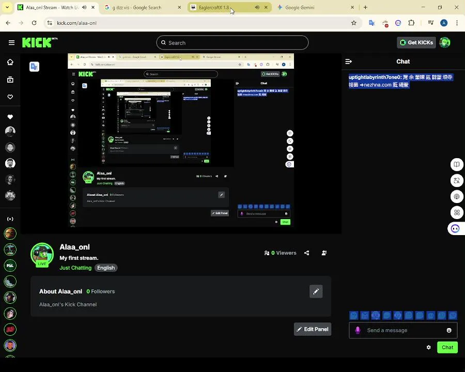The width and height of the screenshot is (465, 372).
Task: Open the user profile avatar top right
Action: (444, 42)
